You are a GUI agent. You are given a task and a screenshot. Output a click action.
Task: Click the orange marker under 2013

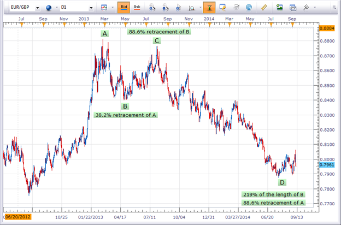(x=84, y=25)
